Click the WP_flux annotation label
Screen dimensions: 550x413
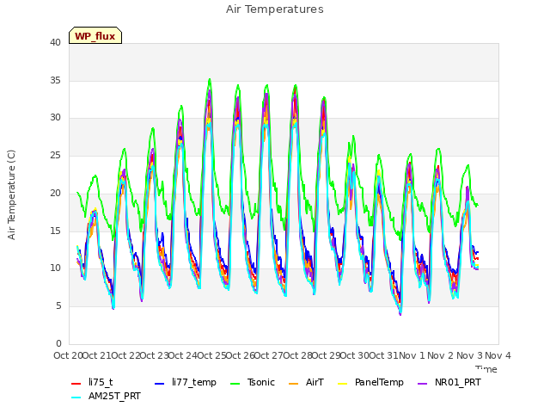coord(95,35)
